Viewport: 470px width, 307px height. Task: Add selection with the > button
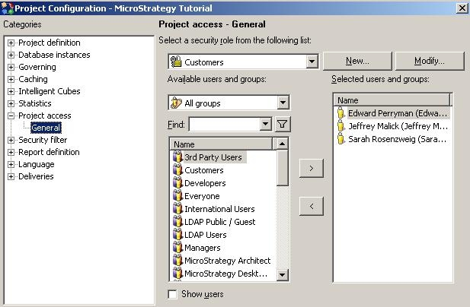311,168
